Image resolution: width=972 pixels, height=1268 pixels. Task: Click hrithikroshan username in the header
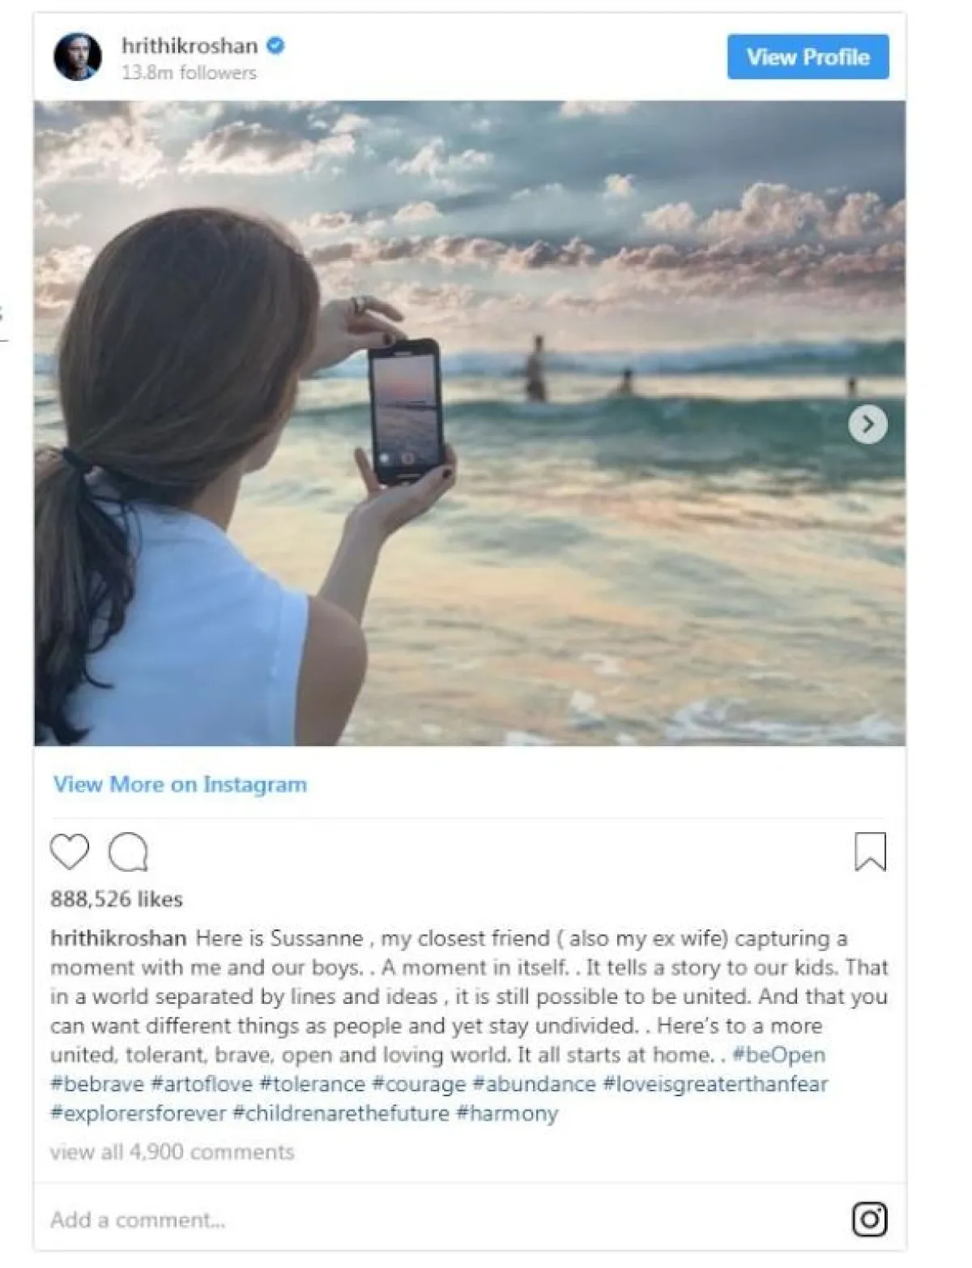(x=190, y=45)
